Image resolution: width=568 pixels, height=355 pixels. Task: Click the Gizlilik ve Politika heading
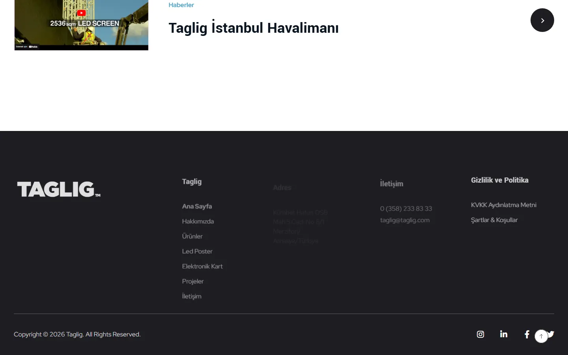point(500,180)
